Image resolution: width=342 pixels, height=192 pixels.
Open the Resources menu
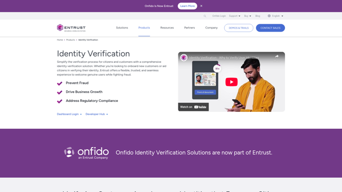167,27
